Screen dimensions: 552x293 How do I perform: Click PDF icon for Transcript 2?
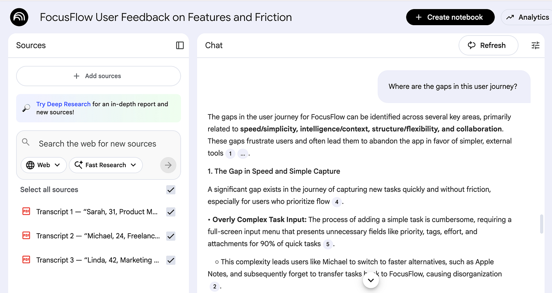pos(26,236)
